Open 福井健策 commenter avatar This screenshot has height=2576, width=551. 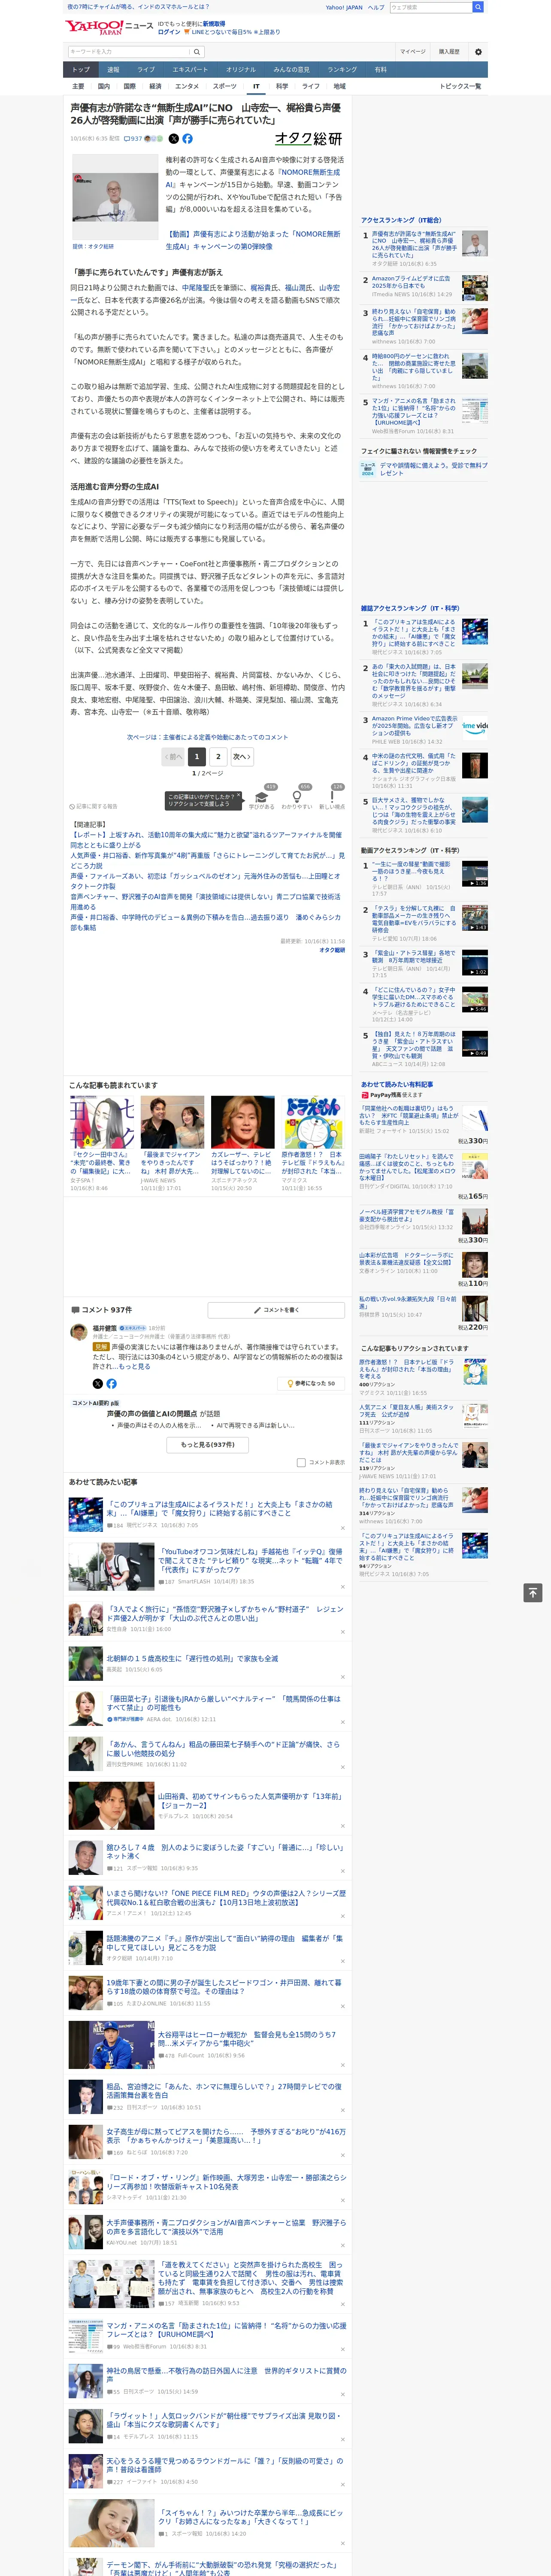[x=78, y=1332]
